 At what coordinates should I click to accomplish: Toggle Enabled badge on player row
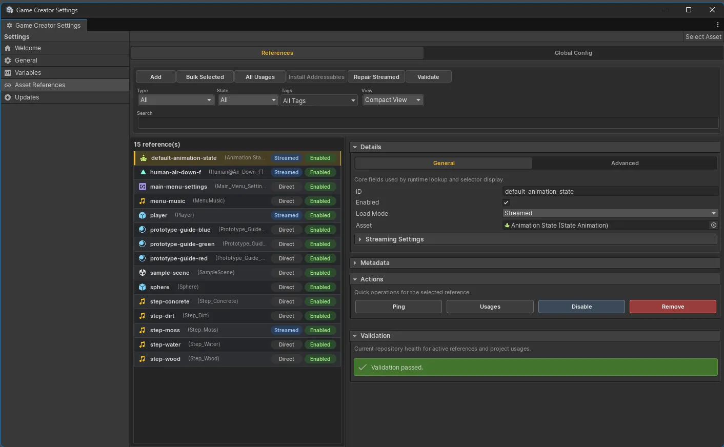(x=320, y=215)
